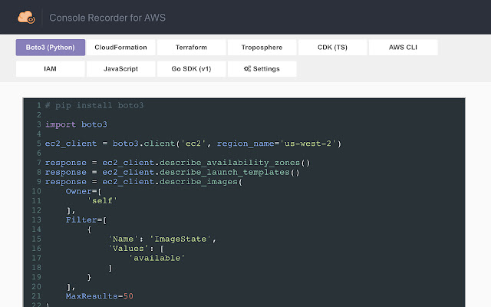Open the CloudFormation tab
The height and width of the screenshot is (307, 491).
click(x=120, y=48)
